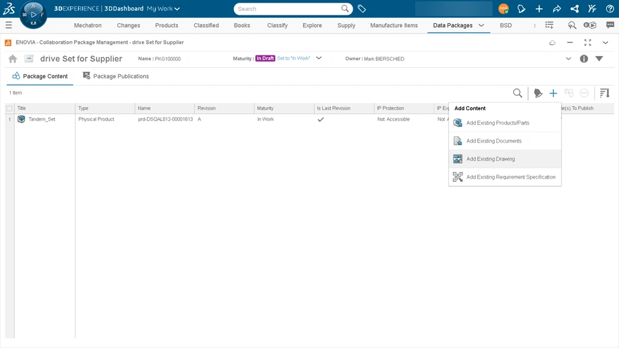
Task: Click the share arrow icon
Action: pos(556,8)
